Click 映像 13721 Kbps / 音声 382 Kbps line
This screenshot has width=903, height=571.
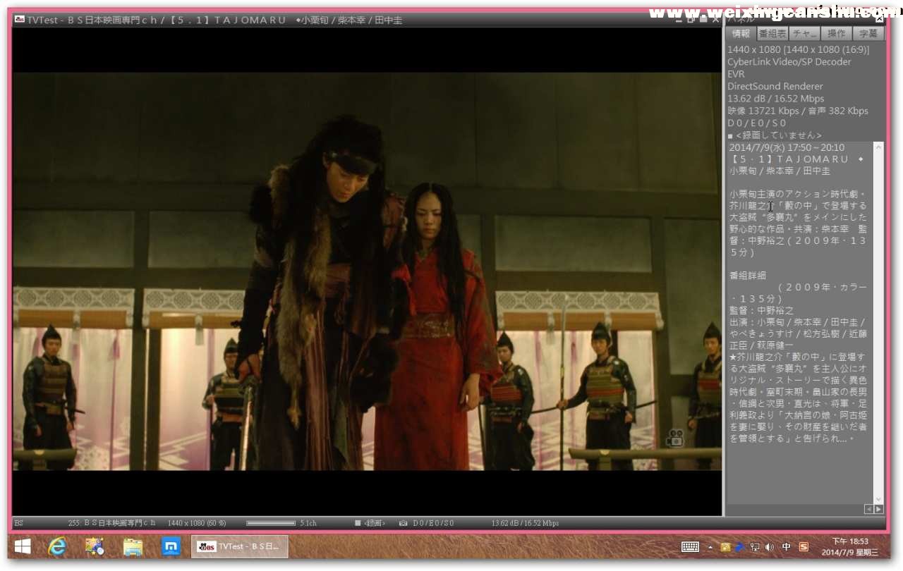coord(798,111)
